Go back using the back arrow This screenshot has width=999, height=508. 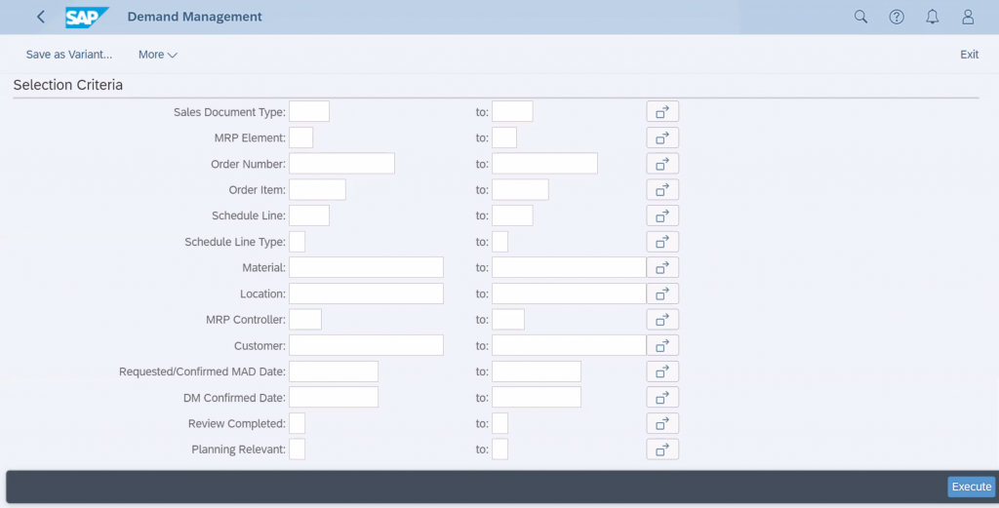pos(41,17)
